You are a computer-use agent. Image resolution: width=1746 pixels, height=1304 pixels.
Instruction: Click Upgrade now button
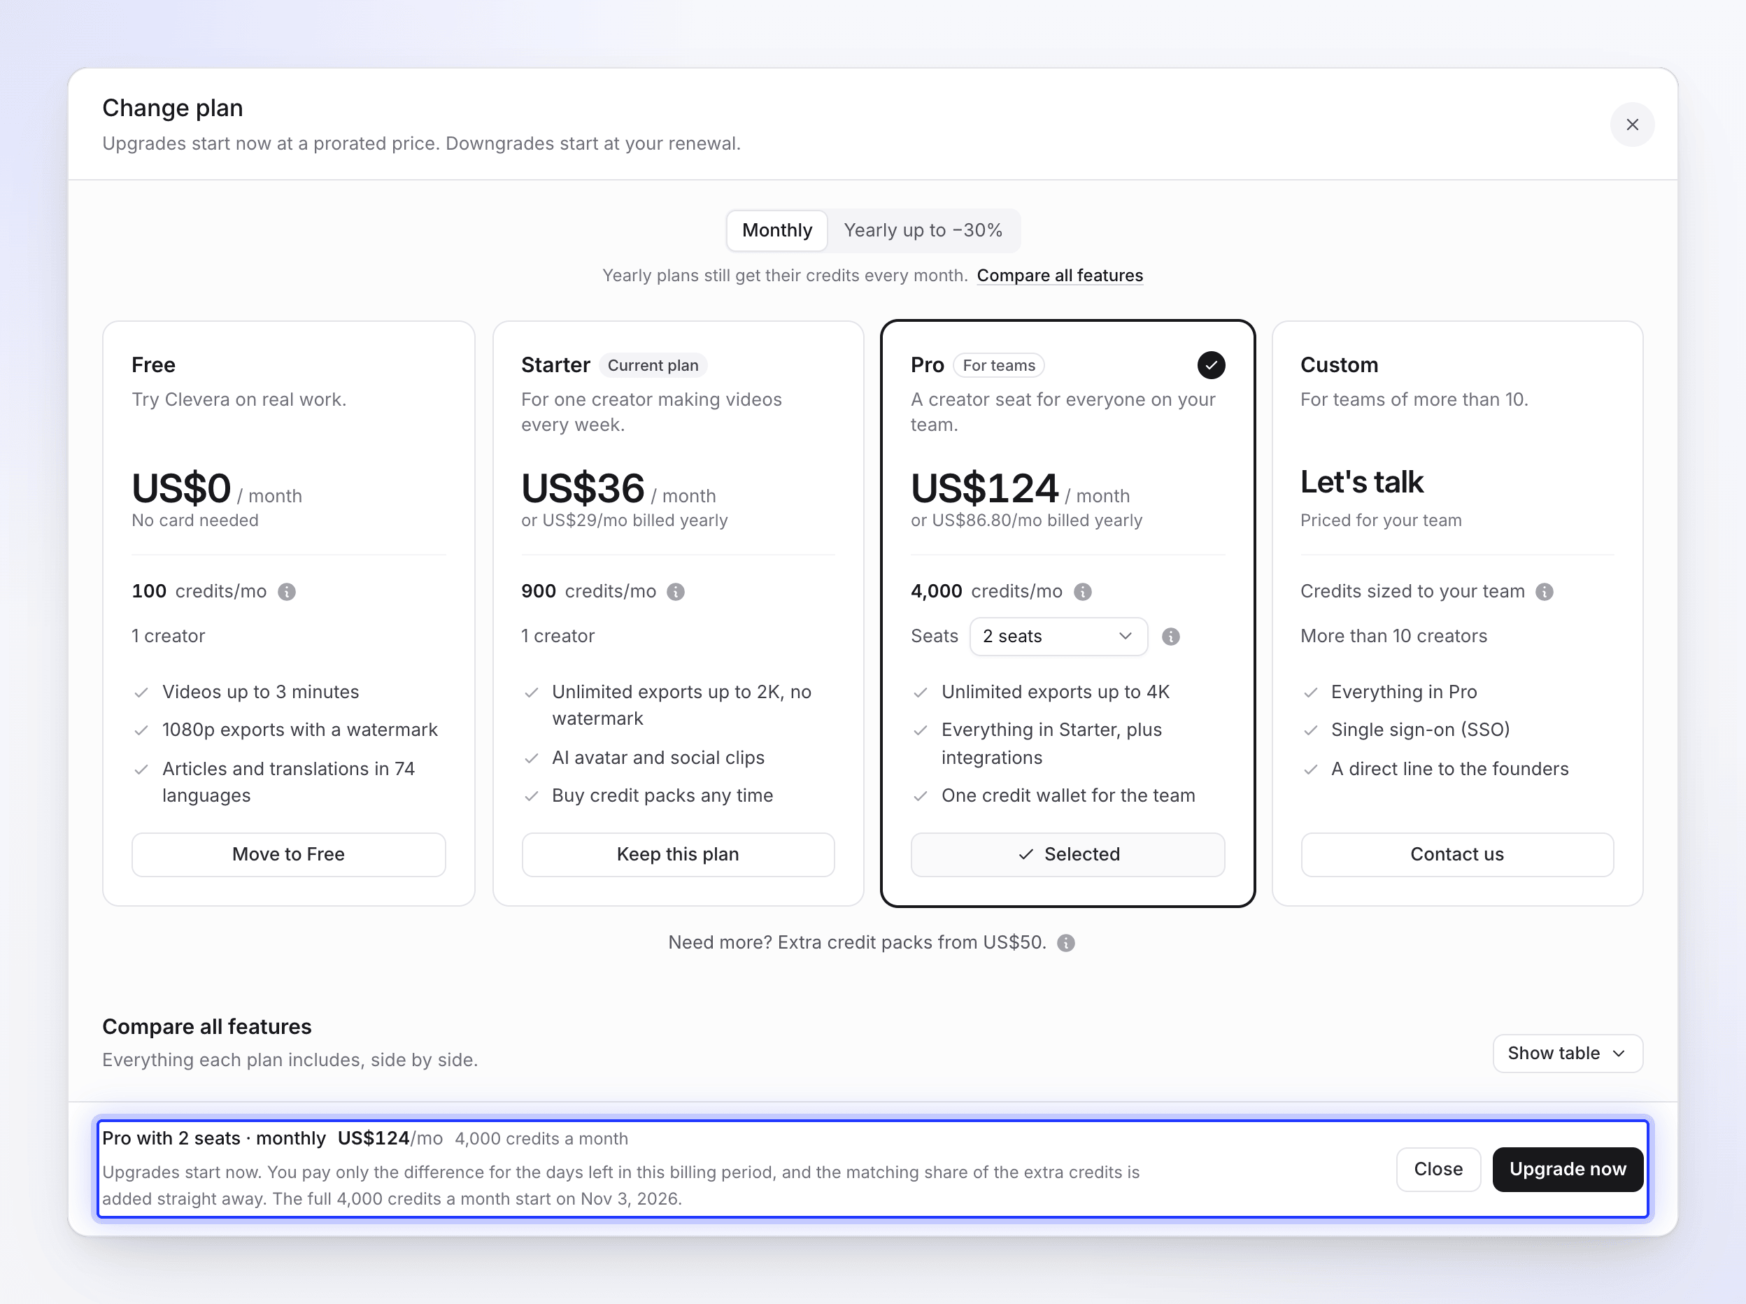(1568, 1169)
